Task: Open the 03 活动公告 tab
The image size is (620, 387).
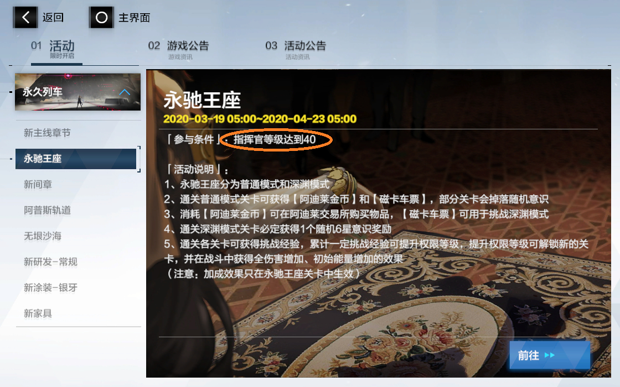Action: pos(296,49)
